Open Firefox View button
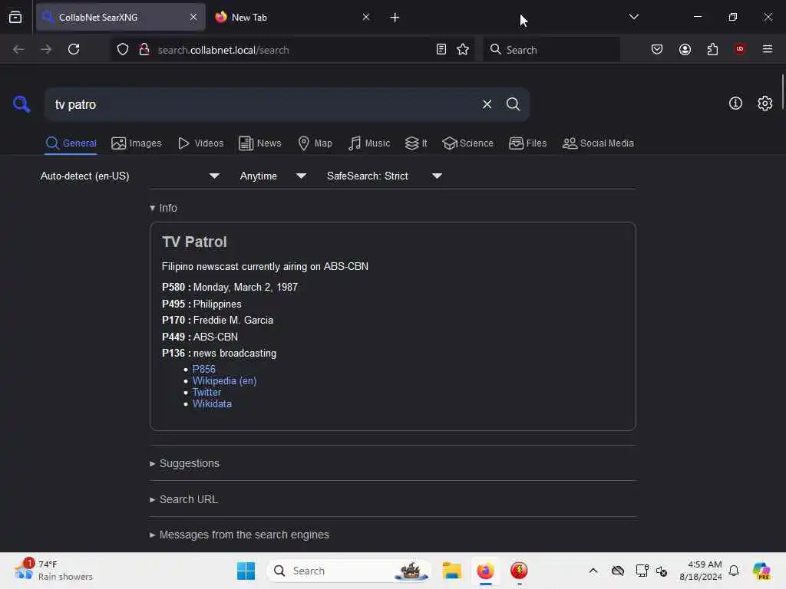Screen dimensions: 786x589 (15, 17)
